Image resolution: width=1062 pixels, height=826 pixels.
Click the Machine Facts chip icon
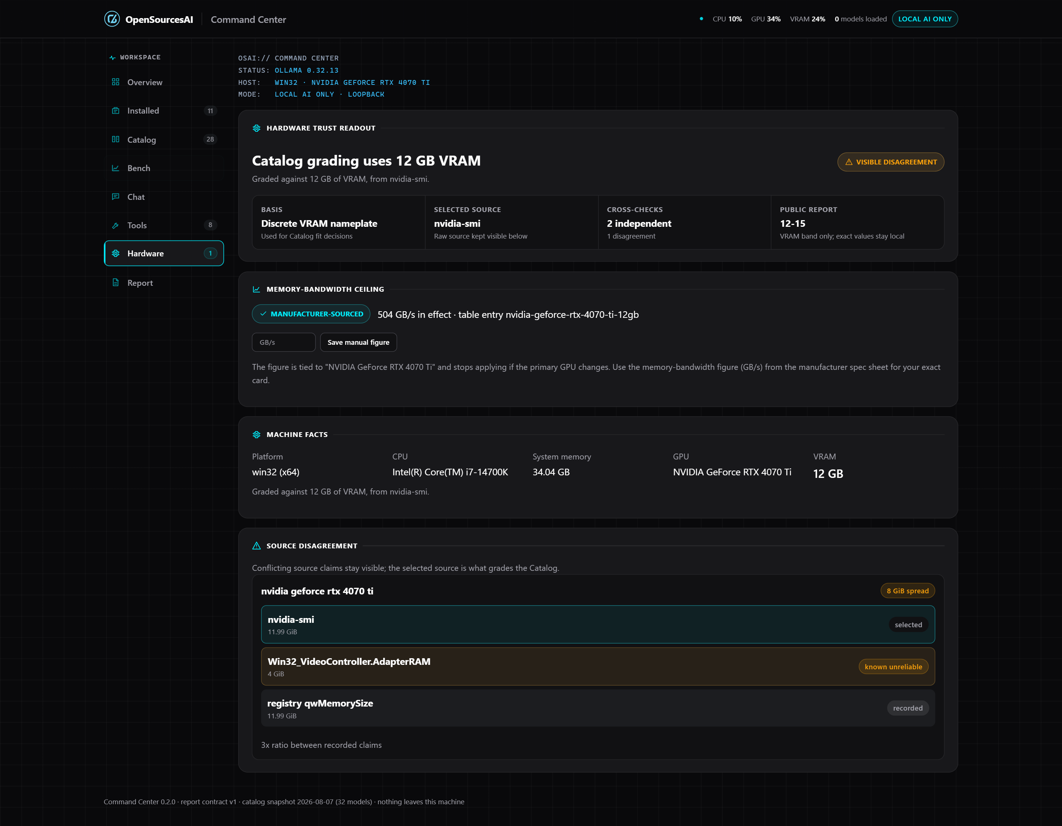coord(256,435)
